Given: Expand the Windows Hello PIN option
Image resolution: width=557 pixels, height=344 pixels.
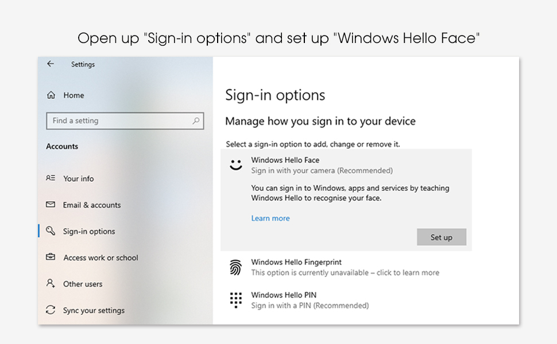Looking at the screenshot, I should click(310, 300).
